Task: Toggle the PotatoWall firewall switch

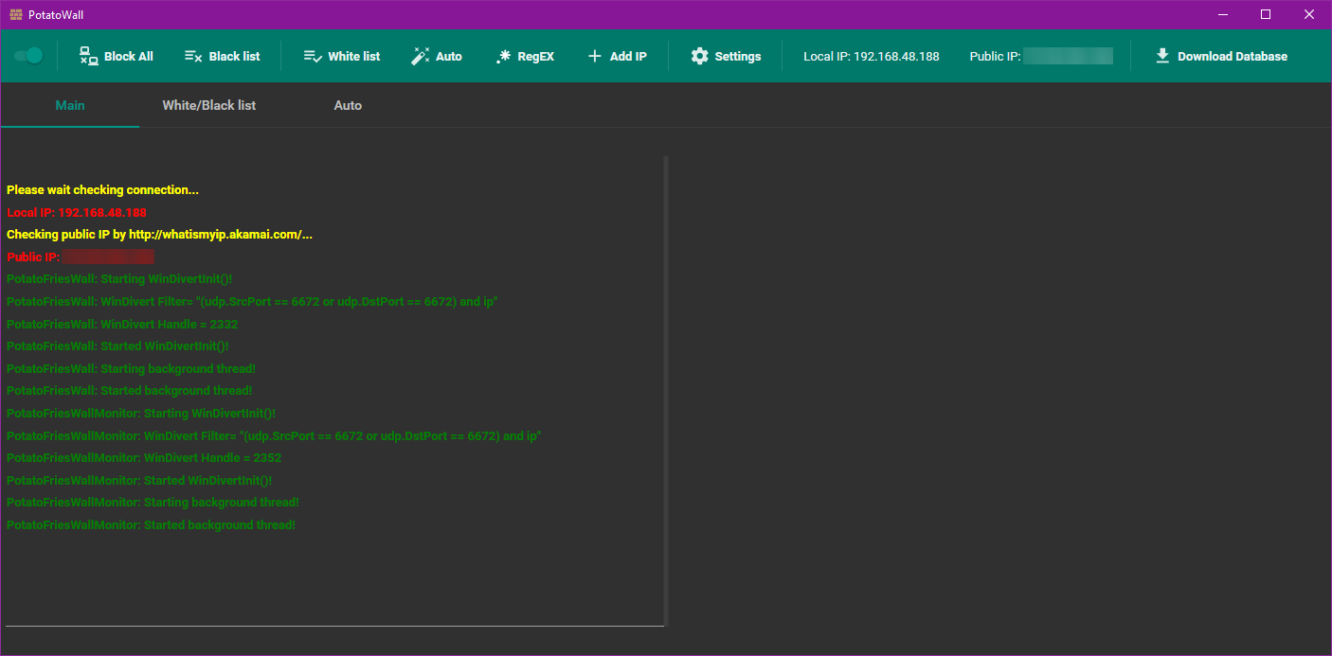Action: pos(28,56)
